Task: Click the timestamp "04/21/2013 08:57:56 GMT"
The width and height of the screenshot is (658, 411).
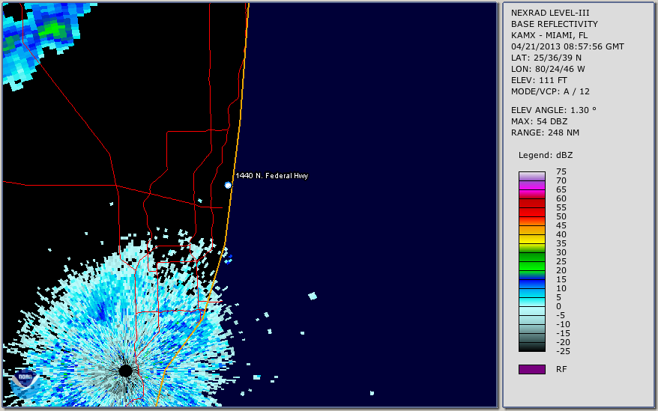Action: click(x=567, y=46)
